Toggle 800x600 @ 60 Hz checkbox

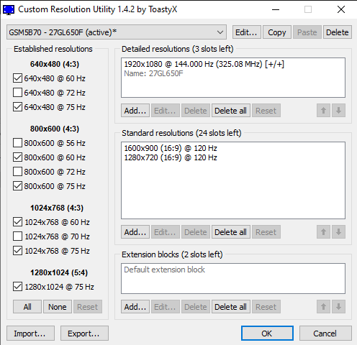[17, 157]
